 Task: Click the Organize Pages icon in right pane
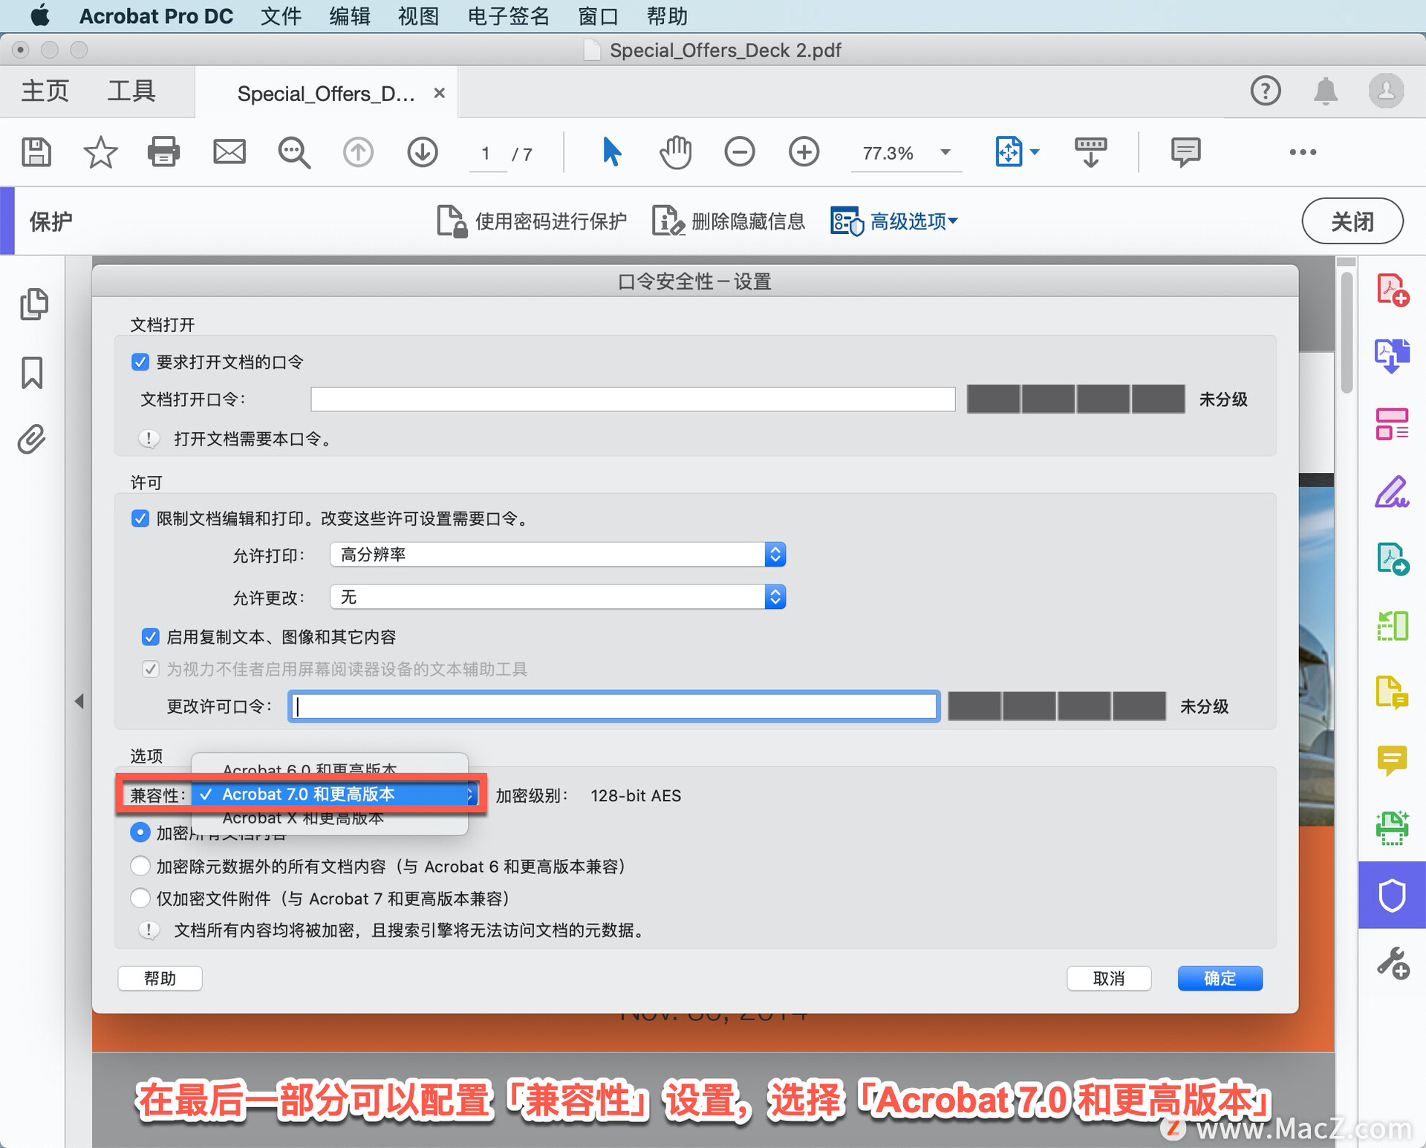[1392, 424]
